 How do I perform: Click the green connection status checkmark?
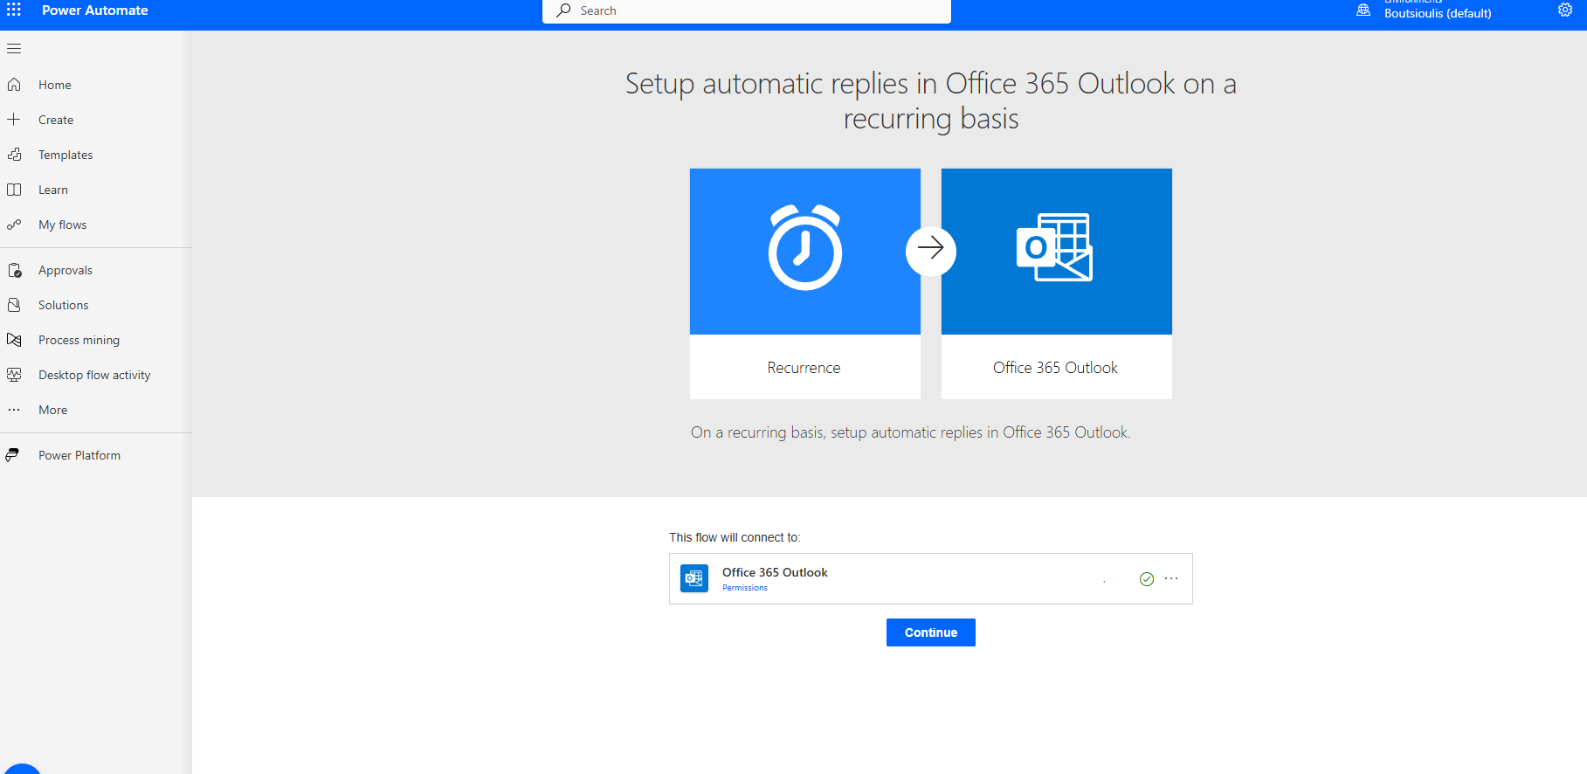1147,579
